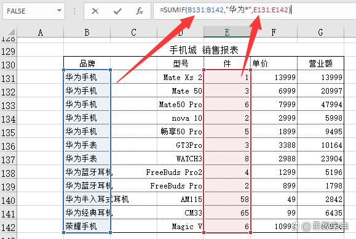Select quantity cell 8 in row 137
This screenshot has width=356, height=239.
tap(227, 158)
